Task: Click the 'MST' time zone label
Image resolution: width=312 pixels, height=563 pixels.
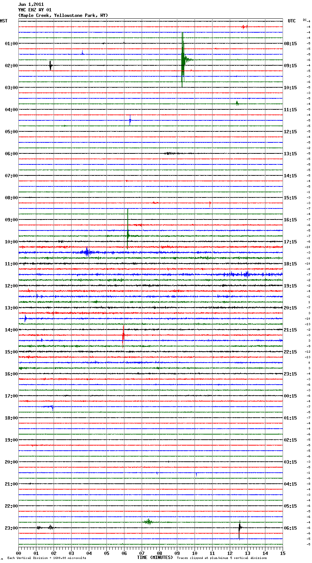Action: 4,21
